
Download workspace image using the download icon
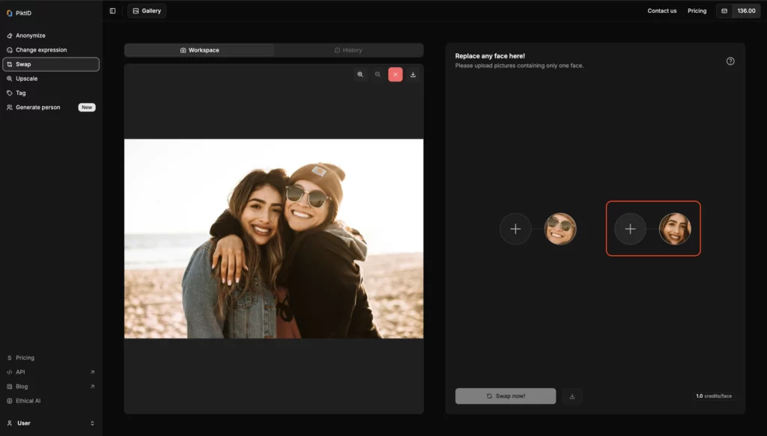tap(413, 75)
